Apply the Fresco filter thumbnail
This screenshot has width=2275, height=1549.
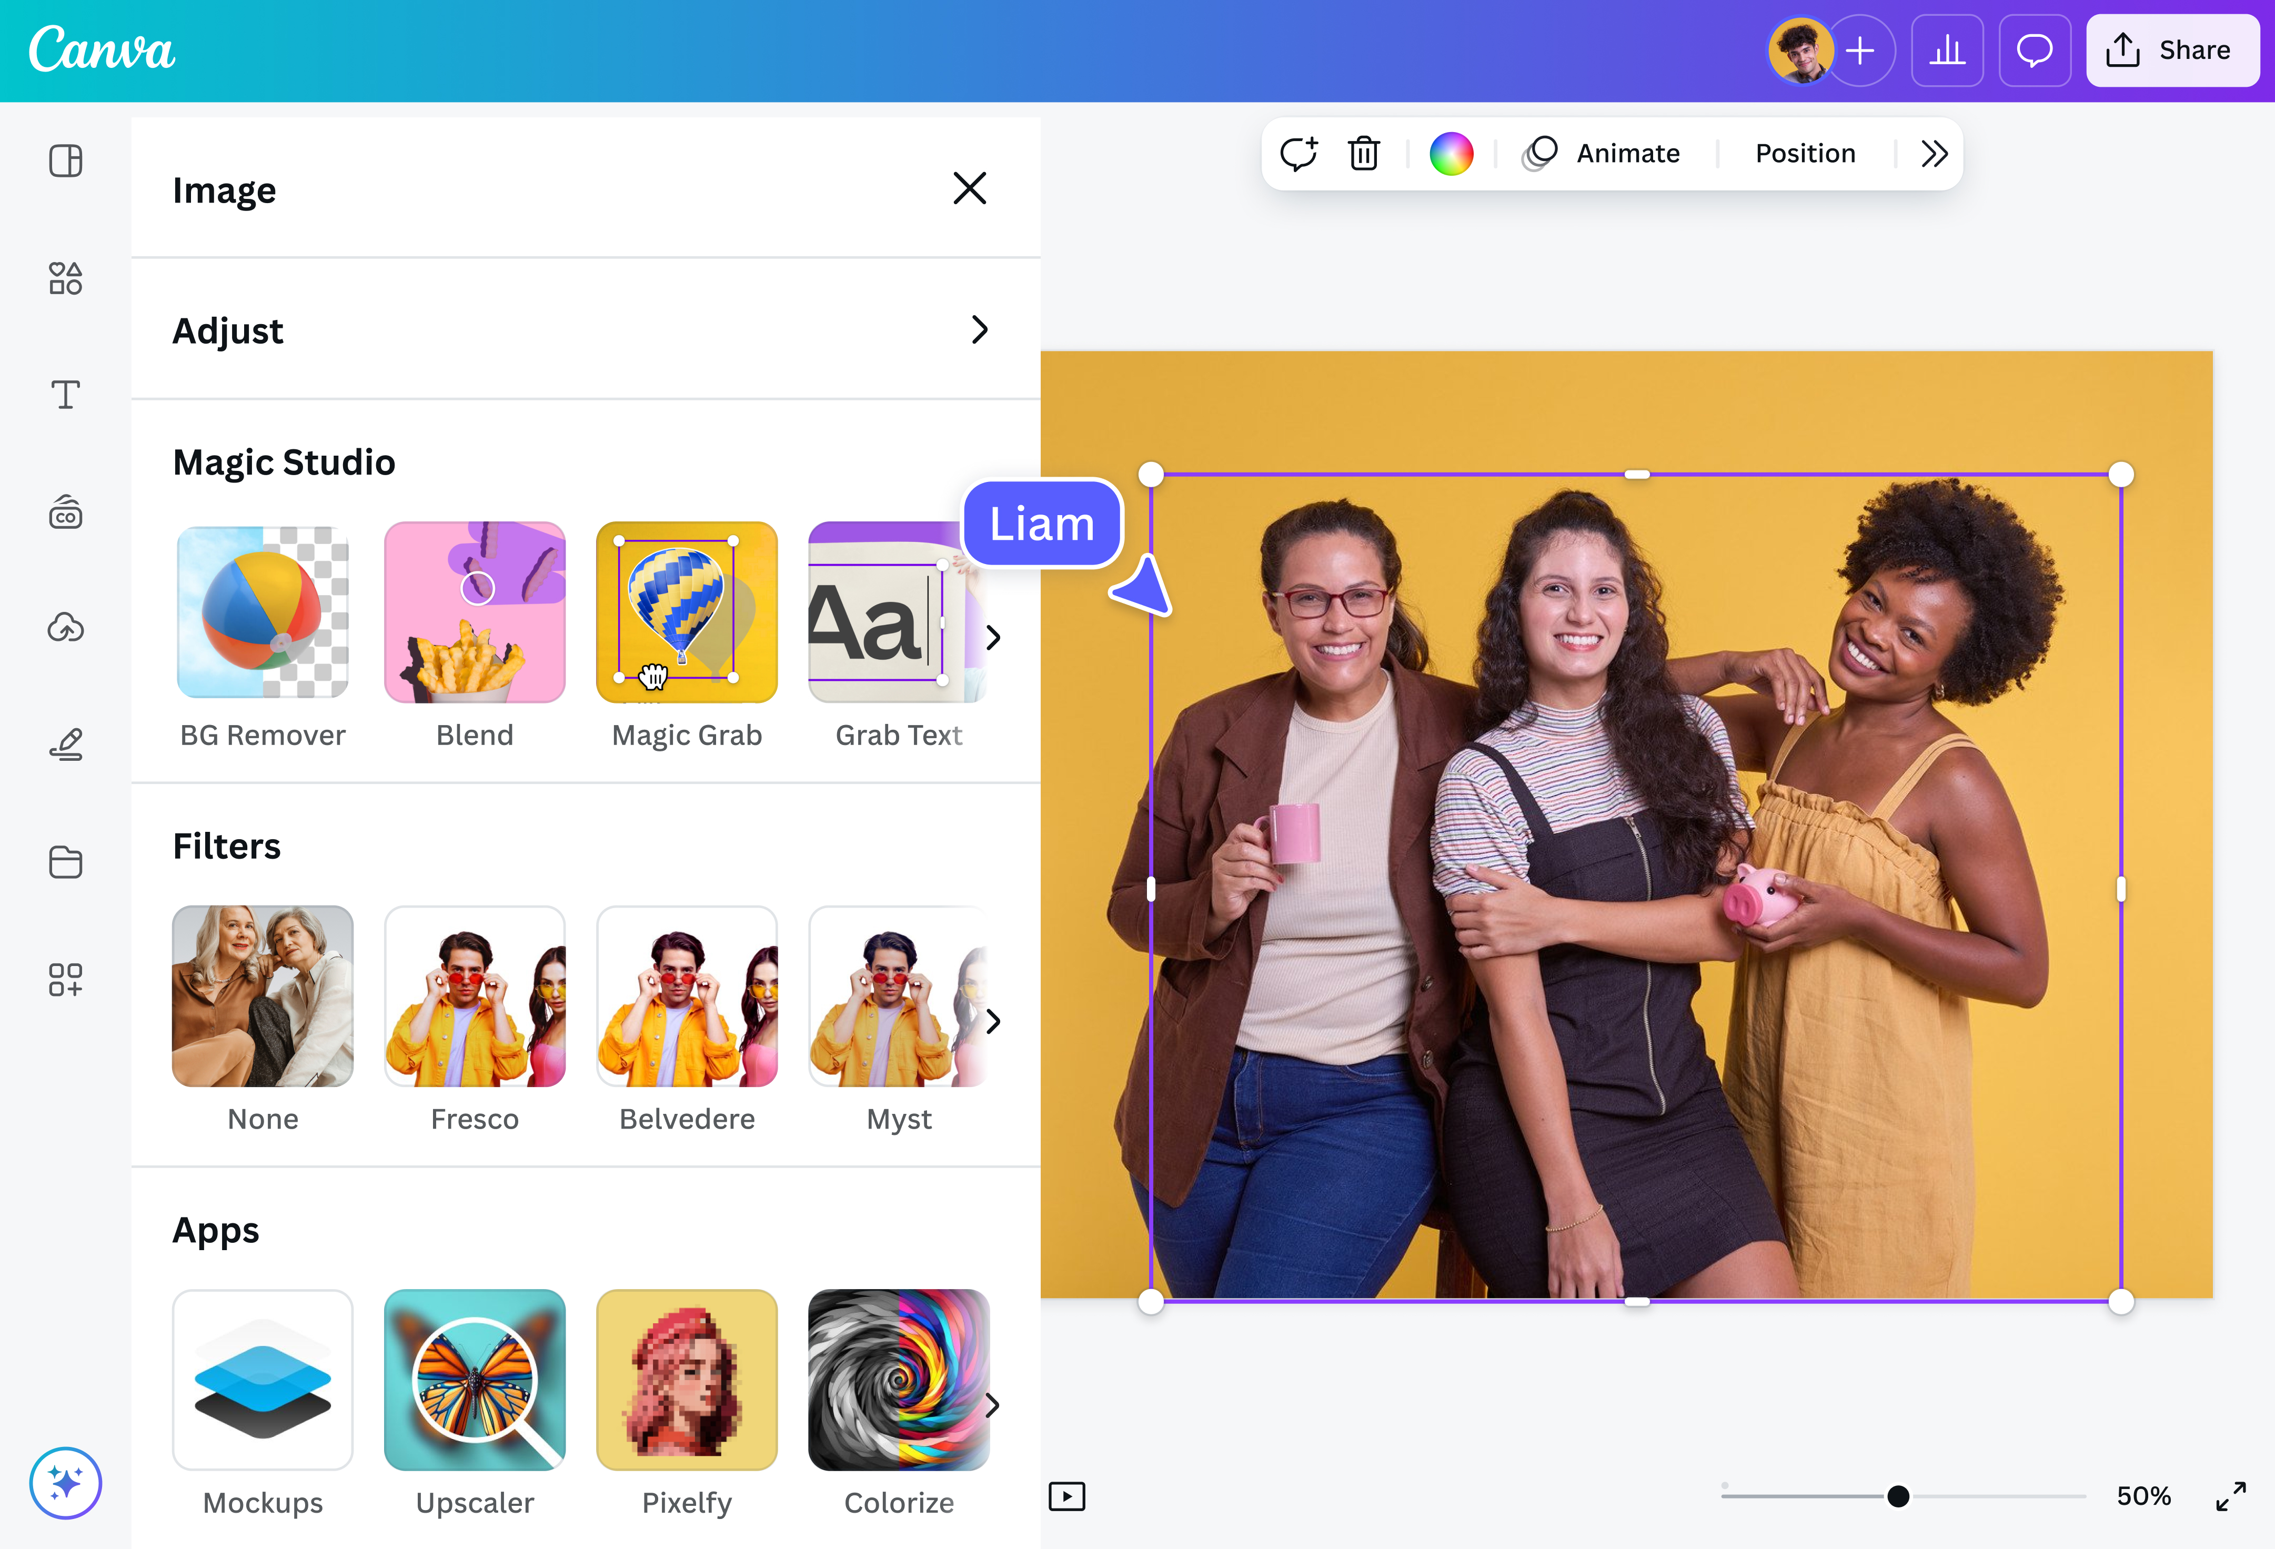pyautogui.click(x=475, y=996)
